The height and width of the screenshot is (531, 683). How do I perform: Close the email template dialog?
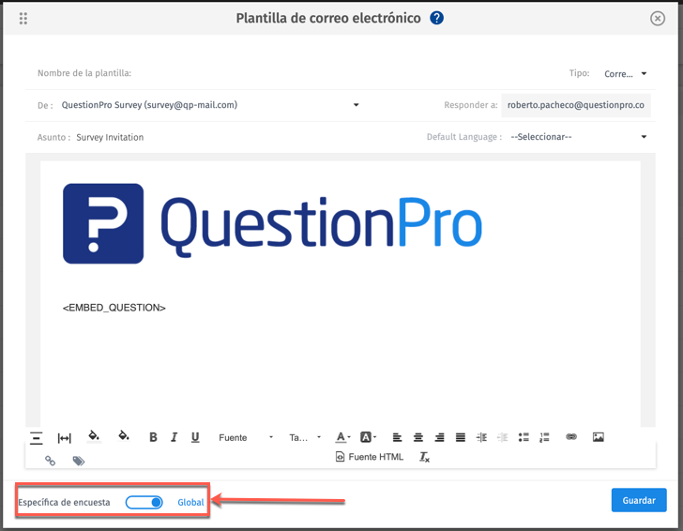658,19
